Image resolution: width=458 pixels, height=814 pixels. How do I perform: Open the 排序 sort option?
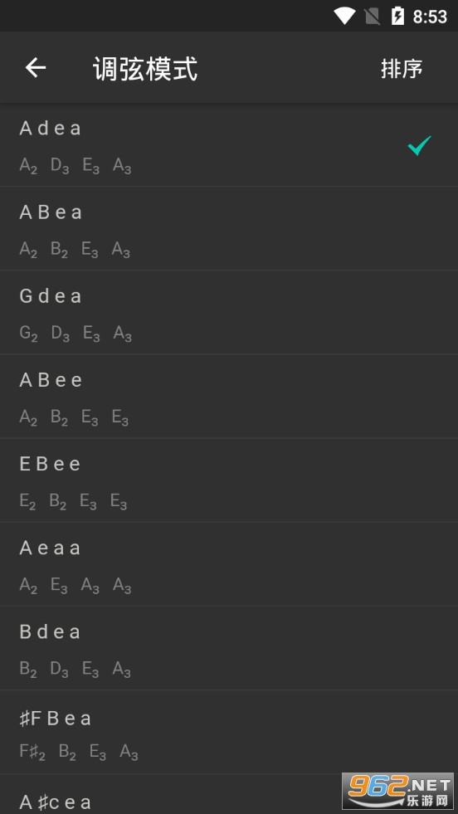[x=402, y=69]
